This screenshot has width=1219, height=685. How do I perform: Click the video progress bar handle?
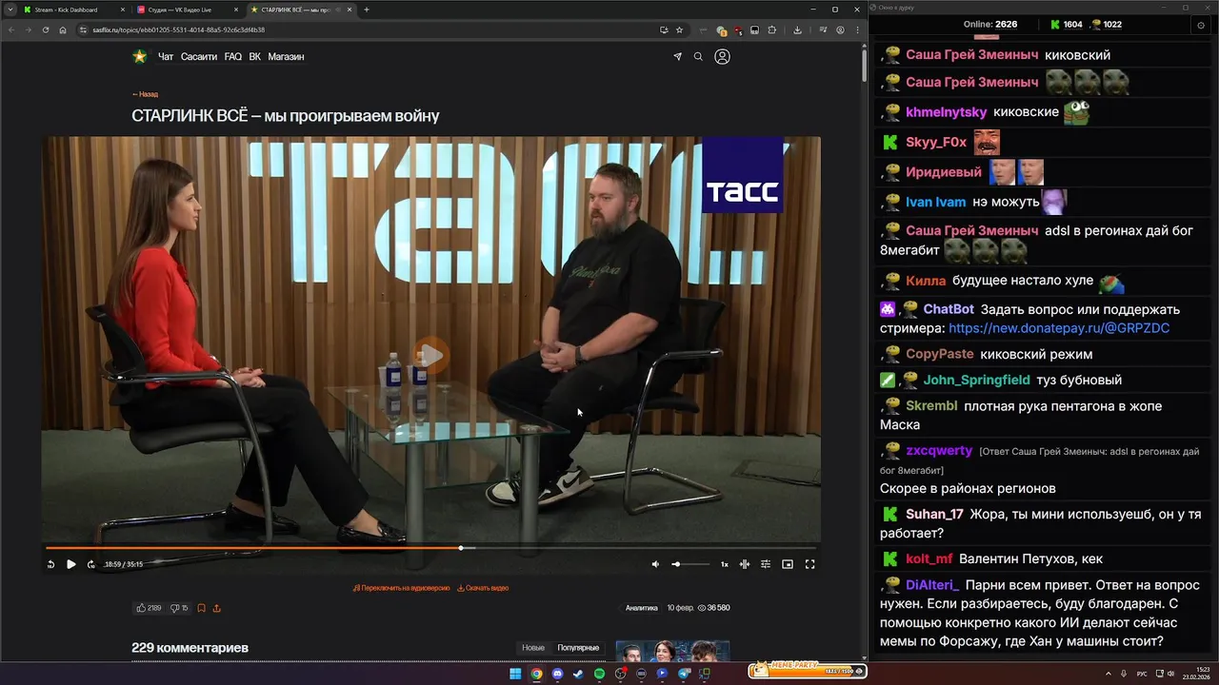tap(461, 548)
